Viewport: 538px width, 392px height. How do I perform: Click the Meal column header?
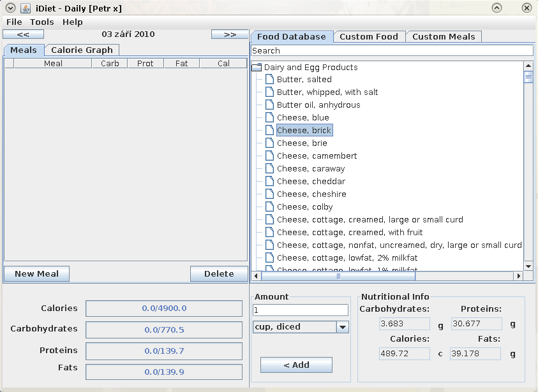pos(53,63)
